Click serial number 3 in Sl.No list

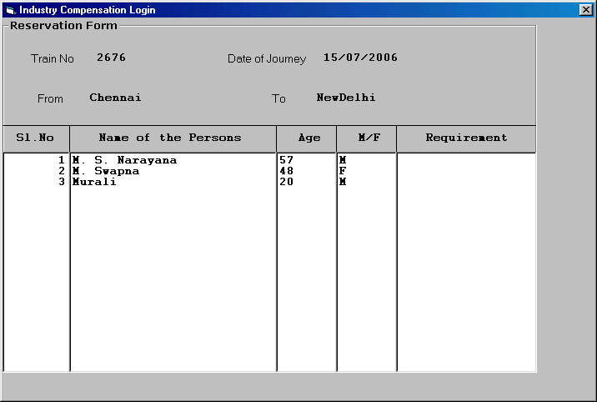(x=62, y=182)
